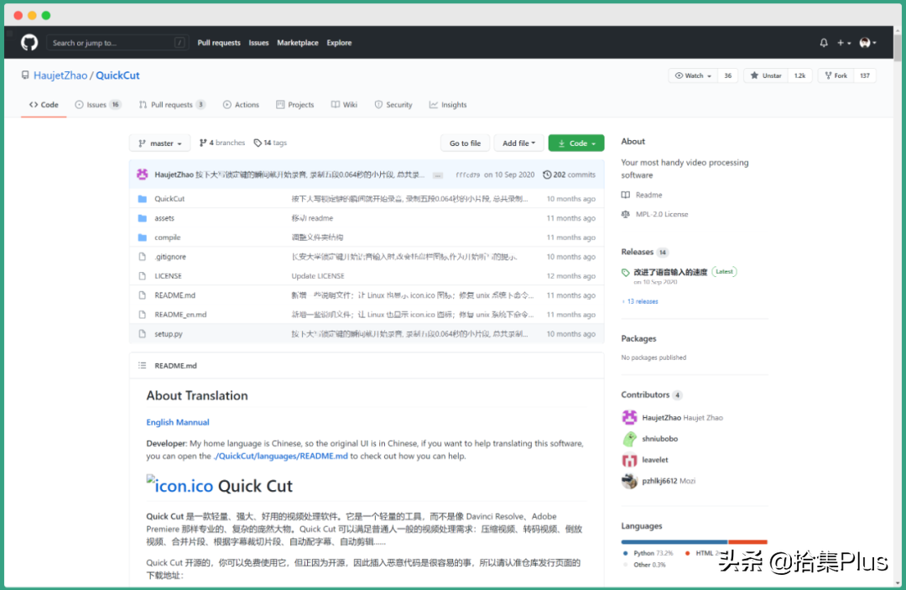The width and height of the screenshot is (906, 590).
Task: Open the user avatar menu
Action: tap(867, 43)
